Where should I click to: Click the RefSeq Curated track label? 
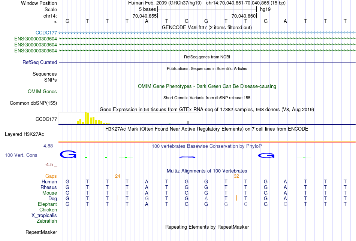click(x=40, y=62)
